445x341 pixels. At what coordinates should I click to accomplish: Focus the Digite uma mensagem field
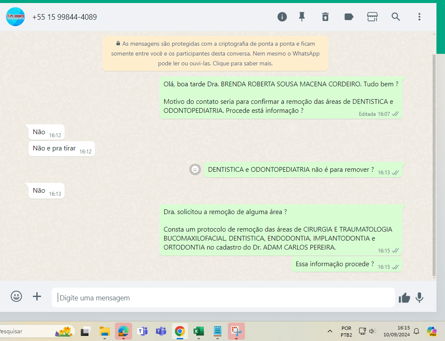tap(223, 297)
